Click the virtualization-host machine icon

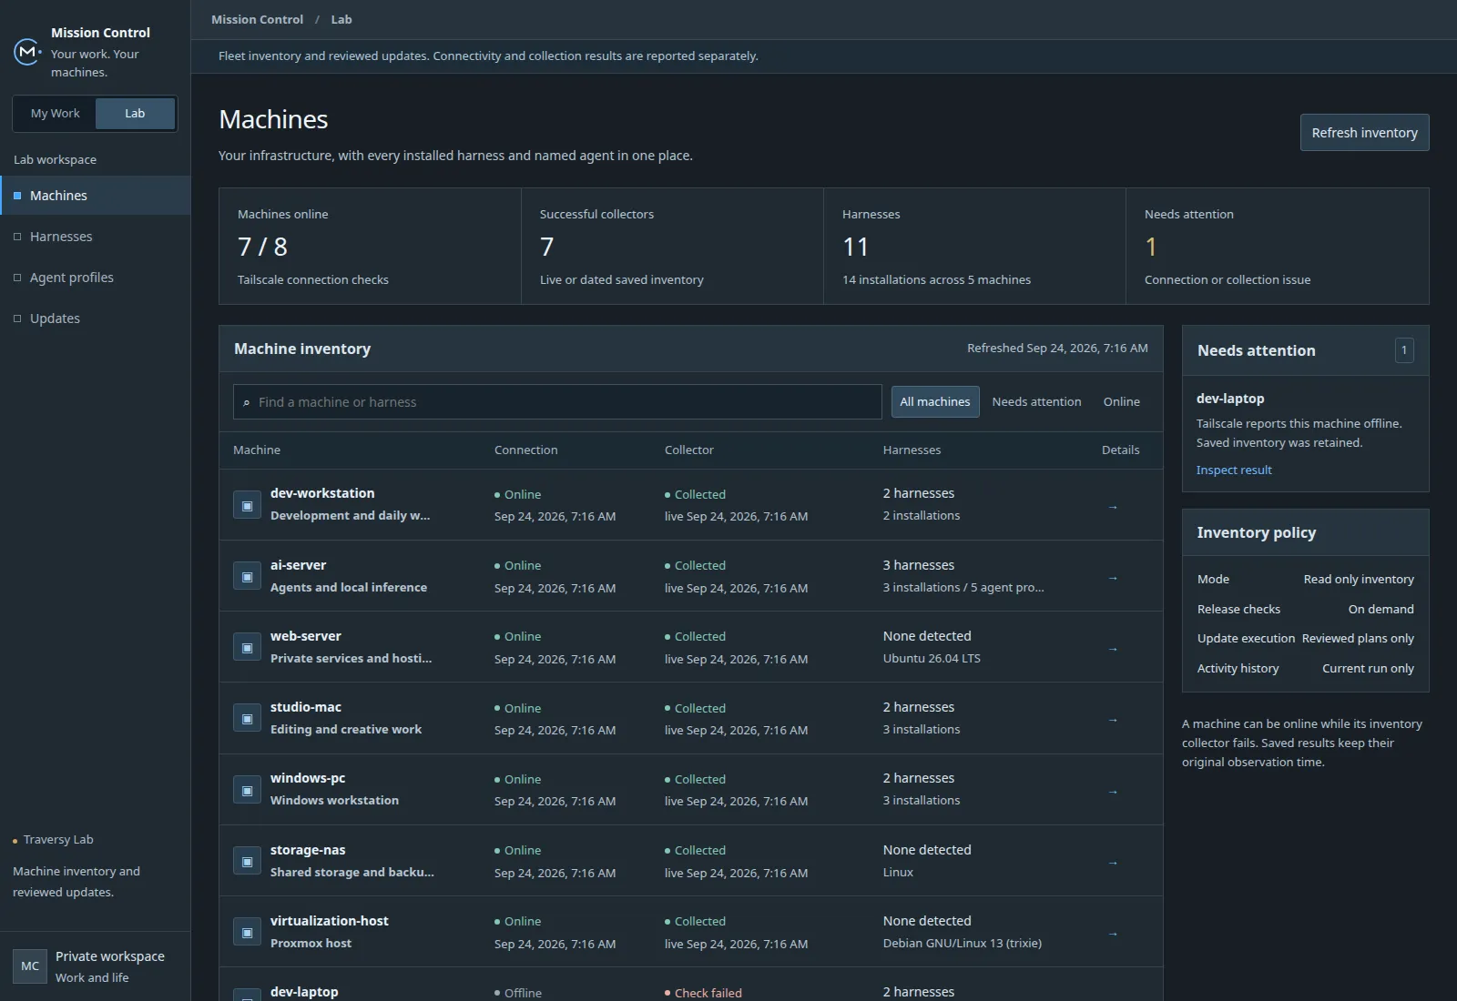247,932
